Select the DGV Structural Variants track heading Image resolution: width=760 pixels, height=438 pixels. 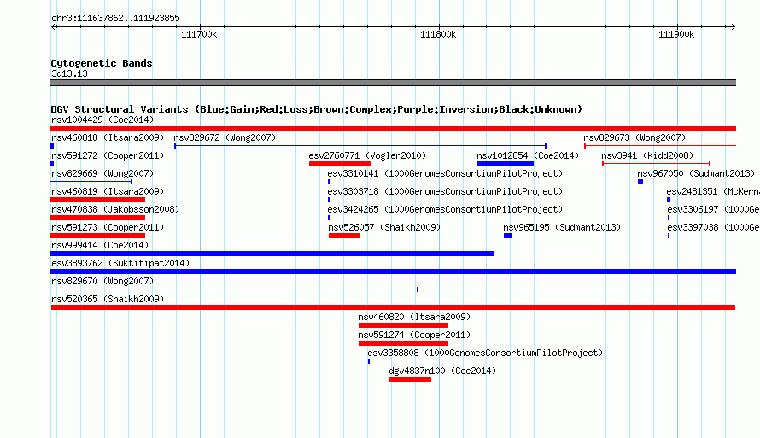click(x=316, y=109)
